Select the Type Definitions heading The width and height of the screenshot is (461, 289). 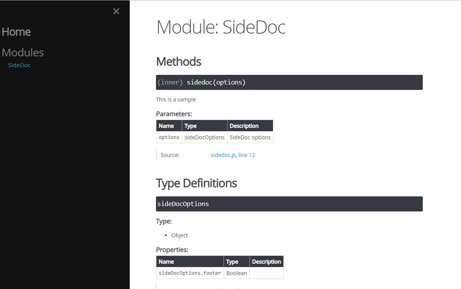[196, 183]
